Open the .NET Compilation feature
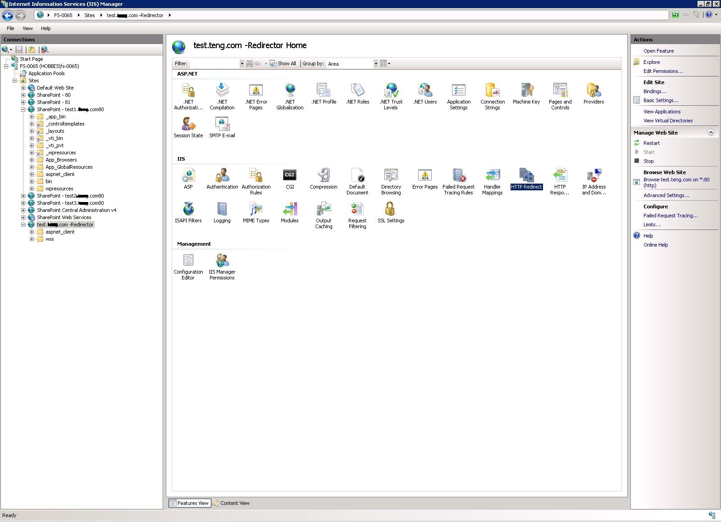The width and height of the screenshot is (721, 522). [222, 96]
